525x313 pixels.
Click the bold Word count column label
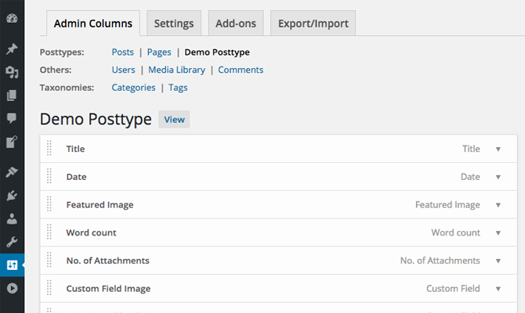(91, 232)
